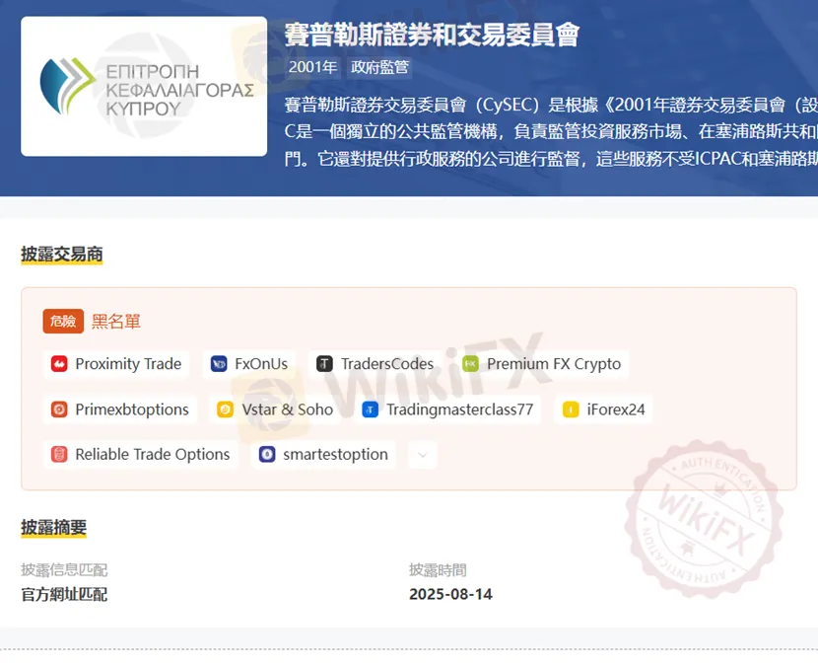Image resolution: width=818 pixels, height=668 pixels.
Task: Click the 披露信息匹配 label
Action: coord(64,569)
